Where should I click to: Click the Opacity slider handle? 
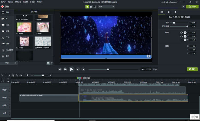pos(187,26)
